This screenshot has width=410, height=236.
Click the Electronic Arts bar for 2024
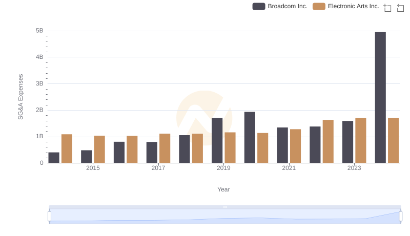(x=393, y=140)
